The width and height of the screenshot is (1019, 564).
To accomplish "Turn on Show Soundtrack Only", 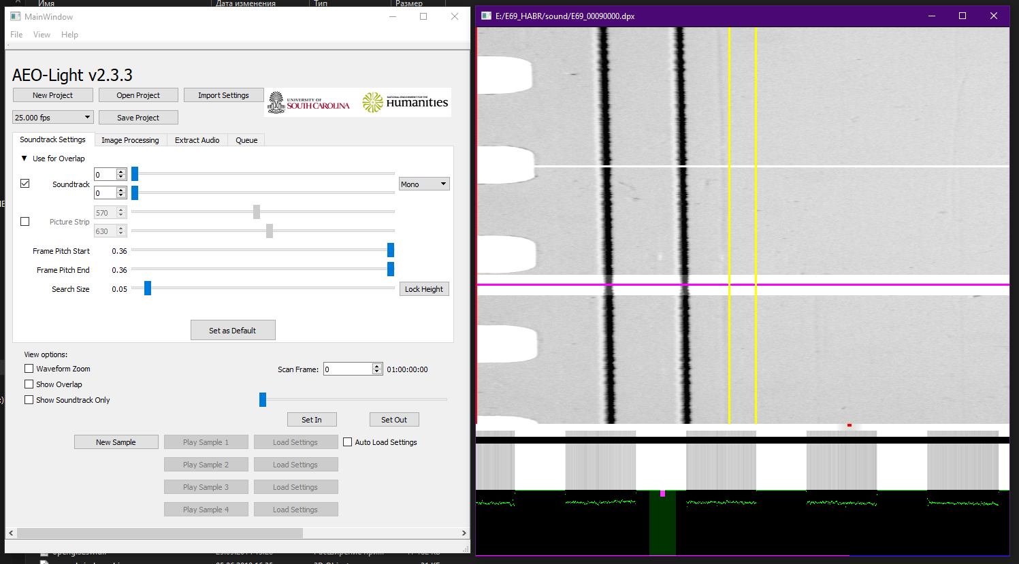I will 29,400.
